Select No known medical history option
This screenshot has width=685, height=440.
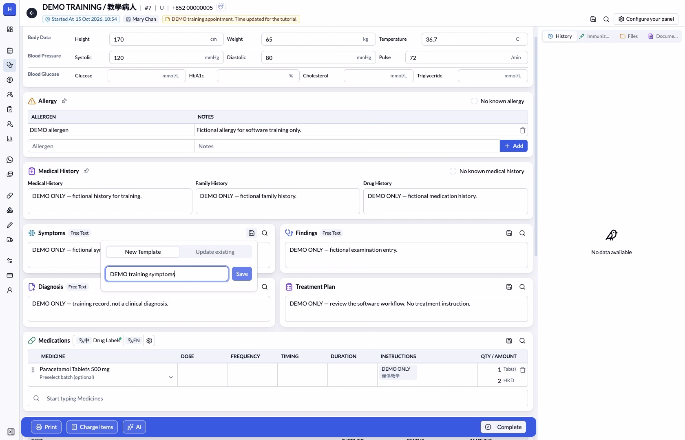coord(453,171)
